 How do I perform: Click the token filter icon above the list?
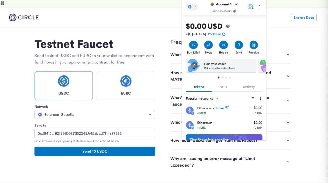tap(252, 98)
